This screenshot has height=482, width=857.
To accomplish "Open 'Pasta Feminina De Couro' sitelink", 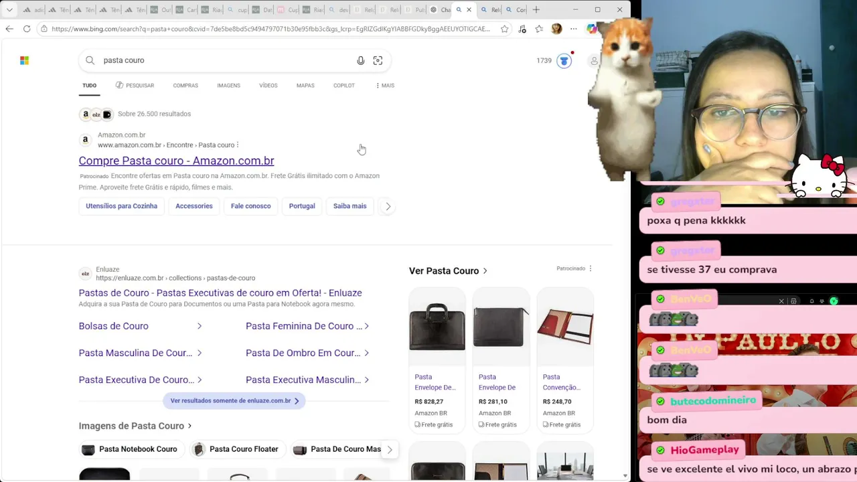I will pos(304,326).
